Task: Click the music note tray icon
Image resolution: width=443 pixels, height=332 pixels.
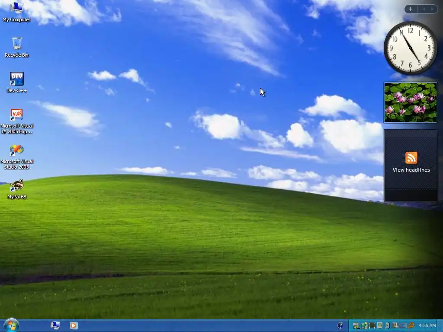Action: tap(387, 326)
